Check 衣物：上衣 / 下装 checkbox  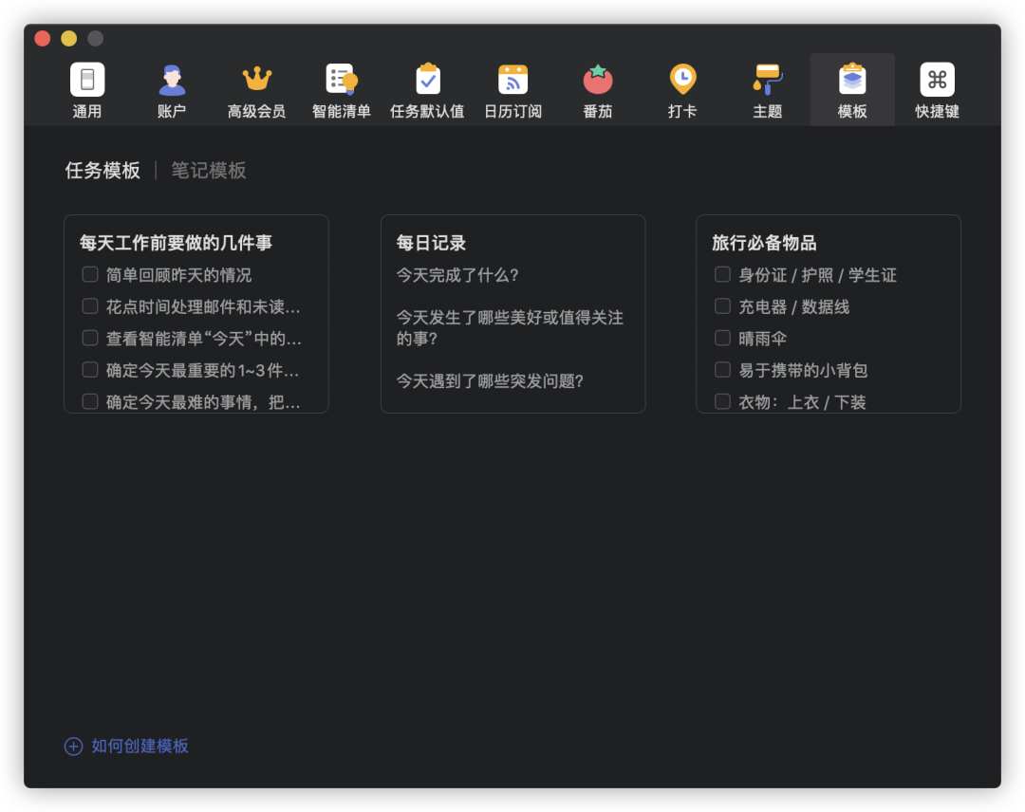click(722, 401)
